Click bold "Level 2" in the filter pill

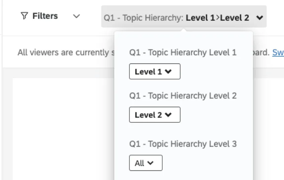[235, 18]
